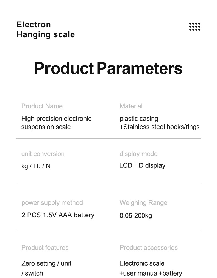217x278 pixels.
Task: Select the "power supply method" label
Action: pyautogui.click(x=52, y=203)
